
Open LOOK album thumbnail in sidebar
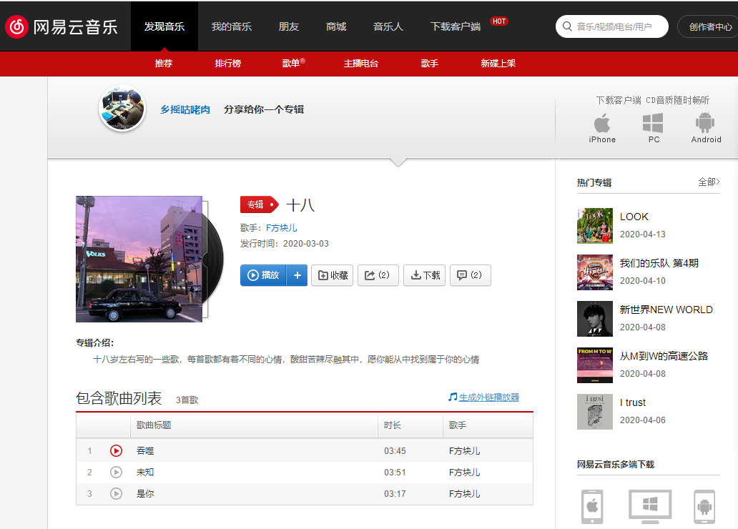point(594,226)
